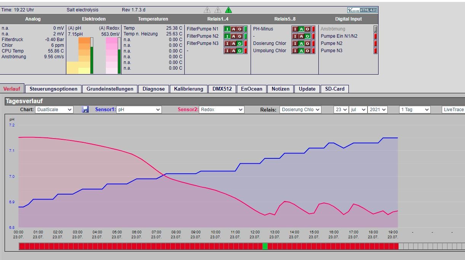This screenshot has height=260, width=465.
Task: Set FilterPumpe N3 to I (on)
Action: click(227, 43)
